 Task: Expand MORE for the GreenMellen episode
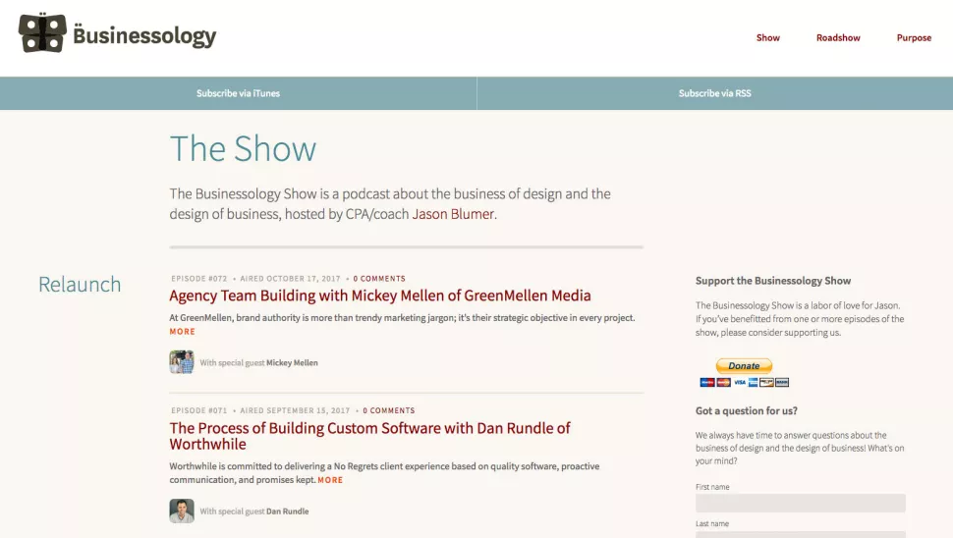click(183, 332)
